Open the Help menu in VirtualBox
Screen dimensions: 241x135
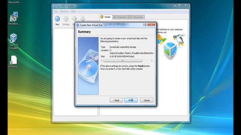(x=73, y=11)
